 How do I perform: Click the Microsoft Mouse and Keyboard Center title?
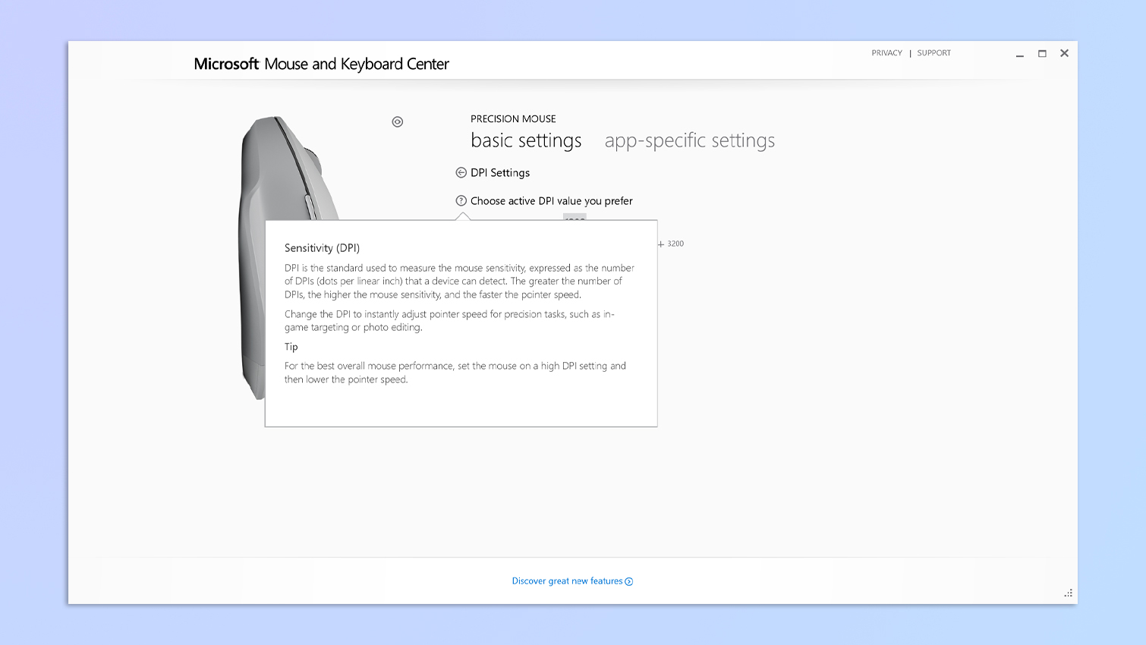coord(321,64)
